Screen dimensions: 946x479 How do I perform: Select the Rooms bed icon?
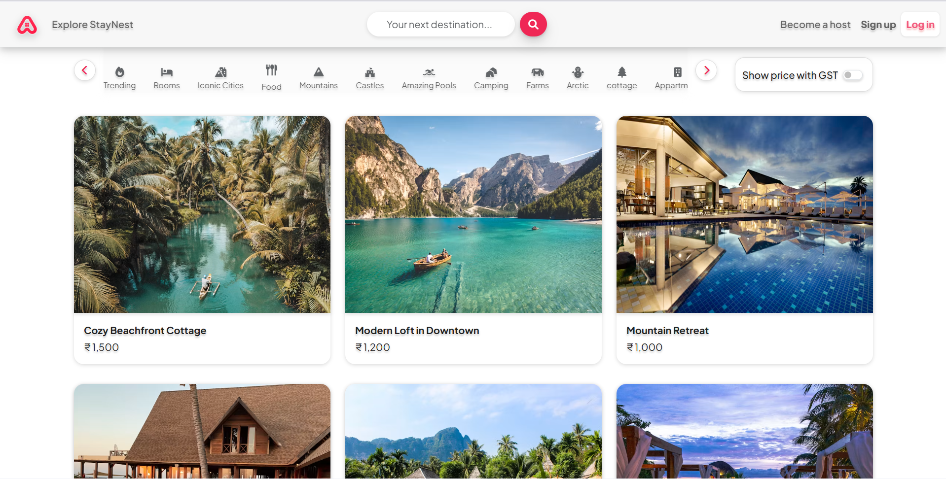click(167, 72)
